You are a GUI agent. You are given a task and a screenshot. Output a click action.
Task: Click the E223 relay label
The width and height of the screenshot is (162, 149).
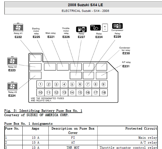[x=12, y=70]
